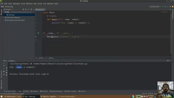Screen dimensions: 174x98
Task: Open the Services tool window
Action: (82, 91)
